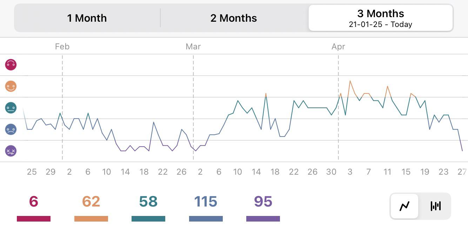
Task: Select the 1 Month range tab
Action: click(x=87, y=18)
